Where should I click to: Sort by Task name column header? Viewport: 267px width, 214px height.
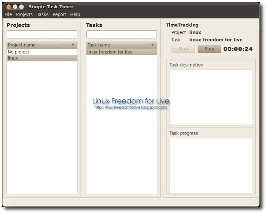(x=121, y=45)
